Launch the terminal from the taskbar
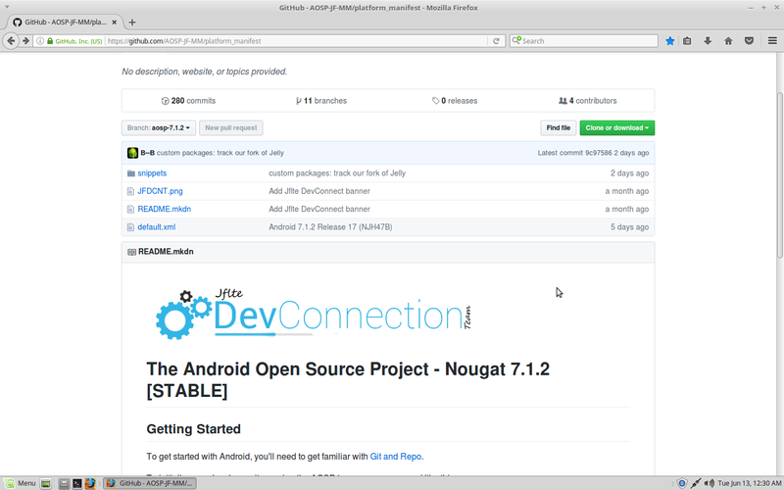 coord(77,483)
